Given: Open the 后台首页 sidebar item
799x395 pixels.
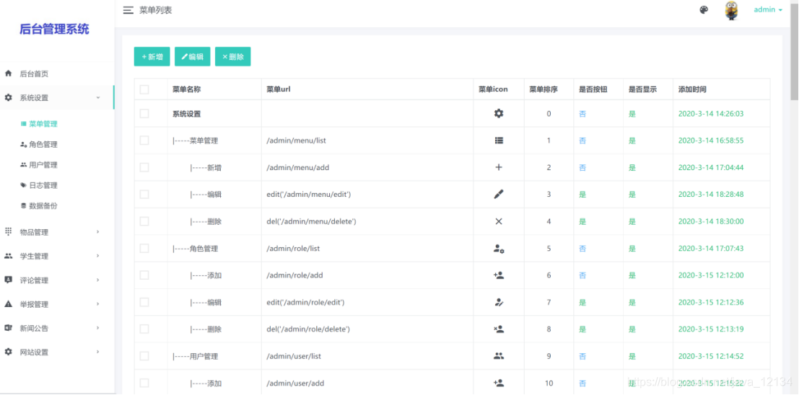Looking at the screenshot, I should [x=57, y=74].
